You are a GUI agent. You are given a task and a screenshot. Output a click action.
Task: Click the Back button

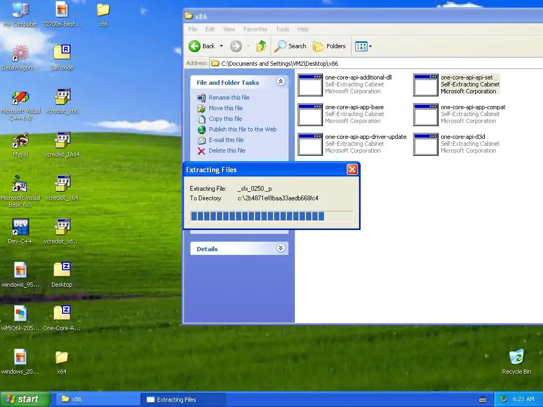click(x=202, y=46)
